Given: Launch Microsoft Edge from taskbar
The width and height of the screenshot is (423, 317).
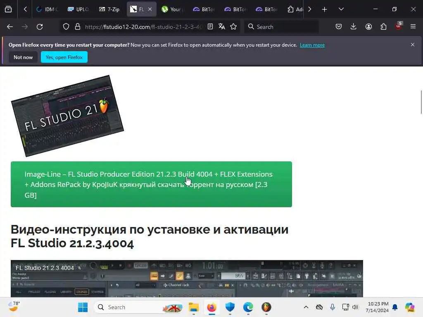Looking at the screenshot, I should click(x=248, y=307).
